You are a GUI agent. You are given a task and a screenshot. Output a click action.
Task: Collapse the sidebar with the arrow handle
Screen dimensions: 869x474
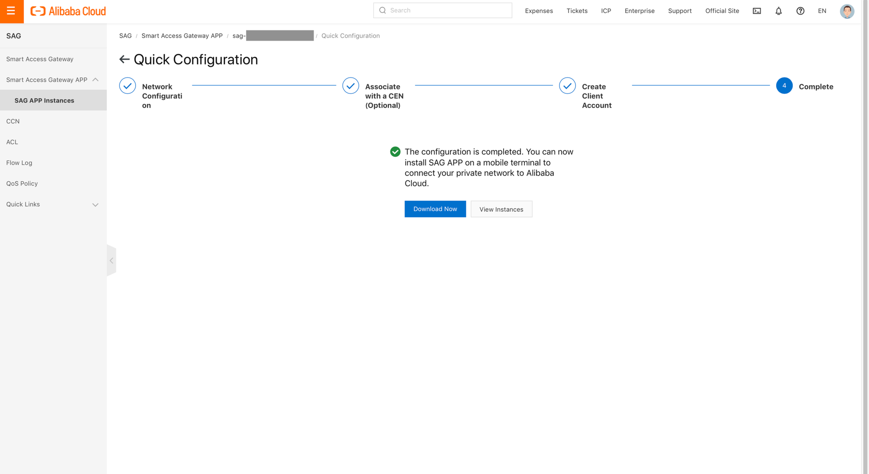111,261
